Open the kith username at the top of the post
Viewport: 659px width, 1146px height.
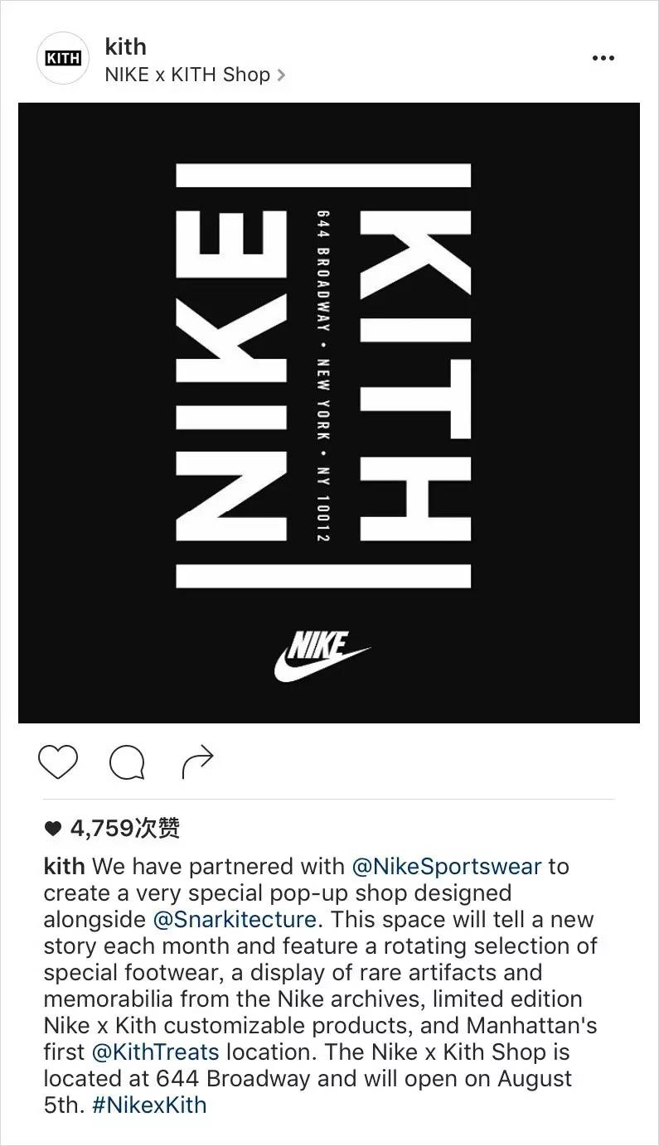coord(125,46)
